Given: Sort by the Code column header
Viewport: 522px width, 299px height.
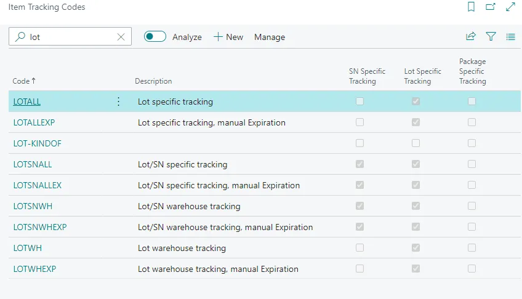Looking at the screenshot, I should (24, 81).
